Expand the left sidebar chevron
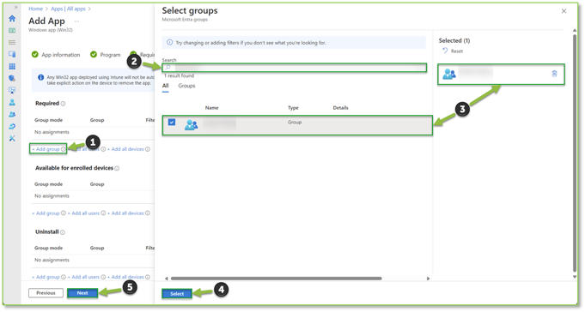585x312 pixels. (15, 7)
